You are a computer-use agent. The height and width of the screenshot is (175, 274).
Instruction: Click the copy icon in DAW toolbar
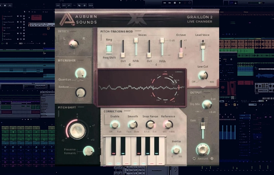coord(79,6)
